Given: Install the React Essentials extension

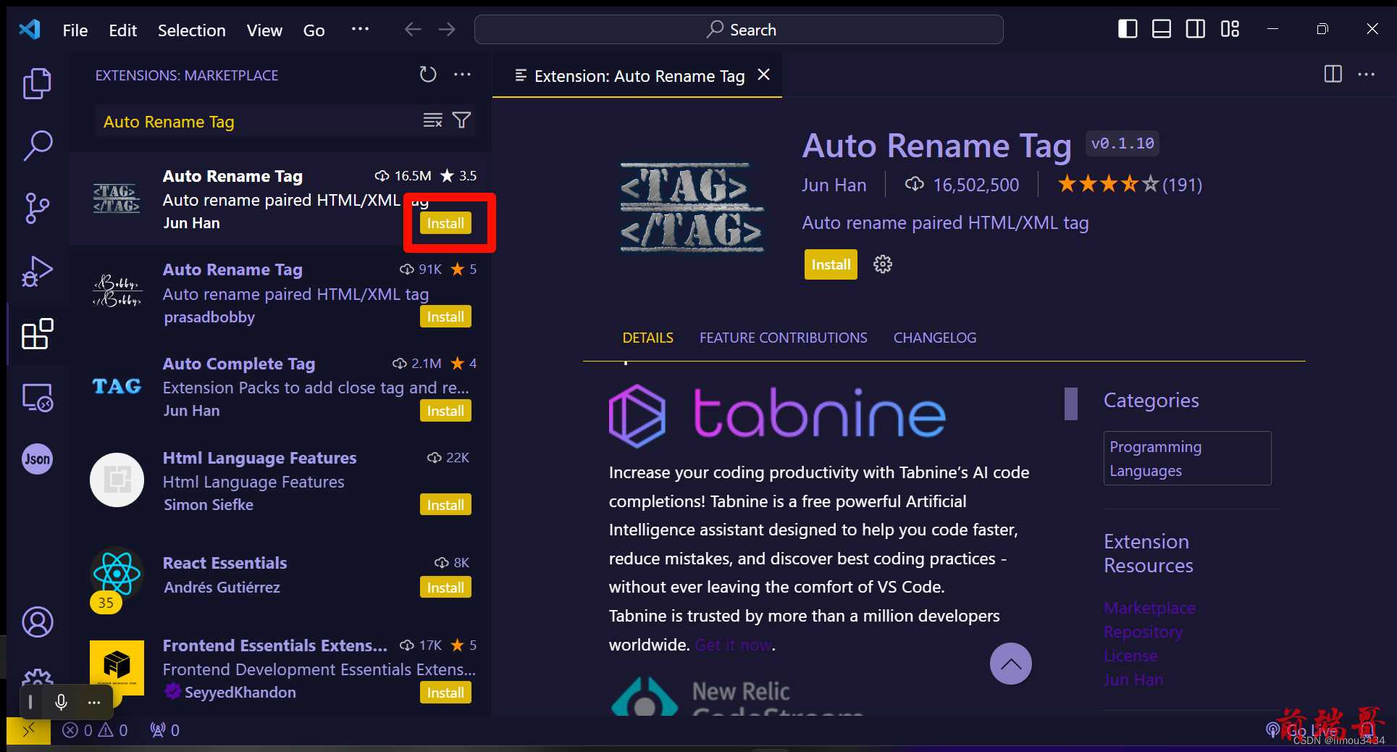Looking at the screenshot, I should (445, 588).
